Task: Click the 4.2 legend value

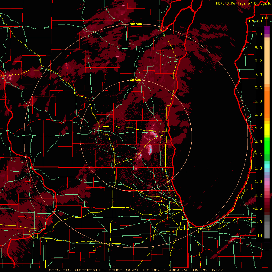Action: point(258,128)
